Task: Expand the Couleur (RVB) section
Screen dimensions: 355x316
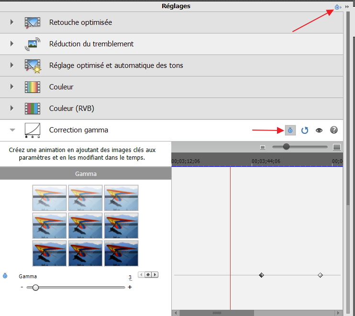Action: pyautogui.click(x=12, y=108)
